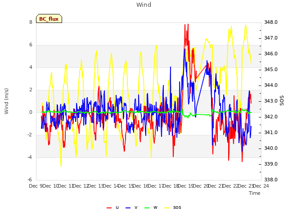
Task: Click the 339.0 right axis tick label
Action: (x=271, y=164)
